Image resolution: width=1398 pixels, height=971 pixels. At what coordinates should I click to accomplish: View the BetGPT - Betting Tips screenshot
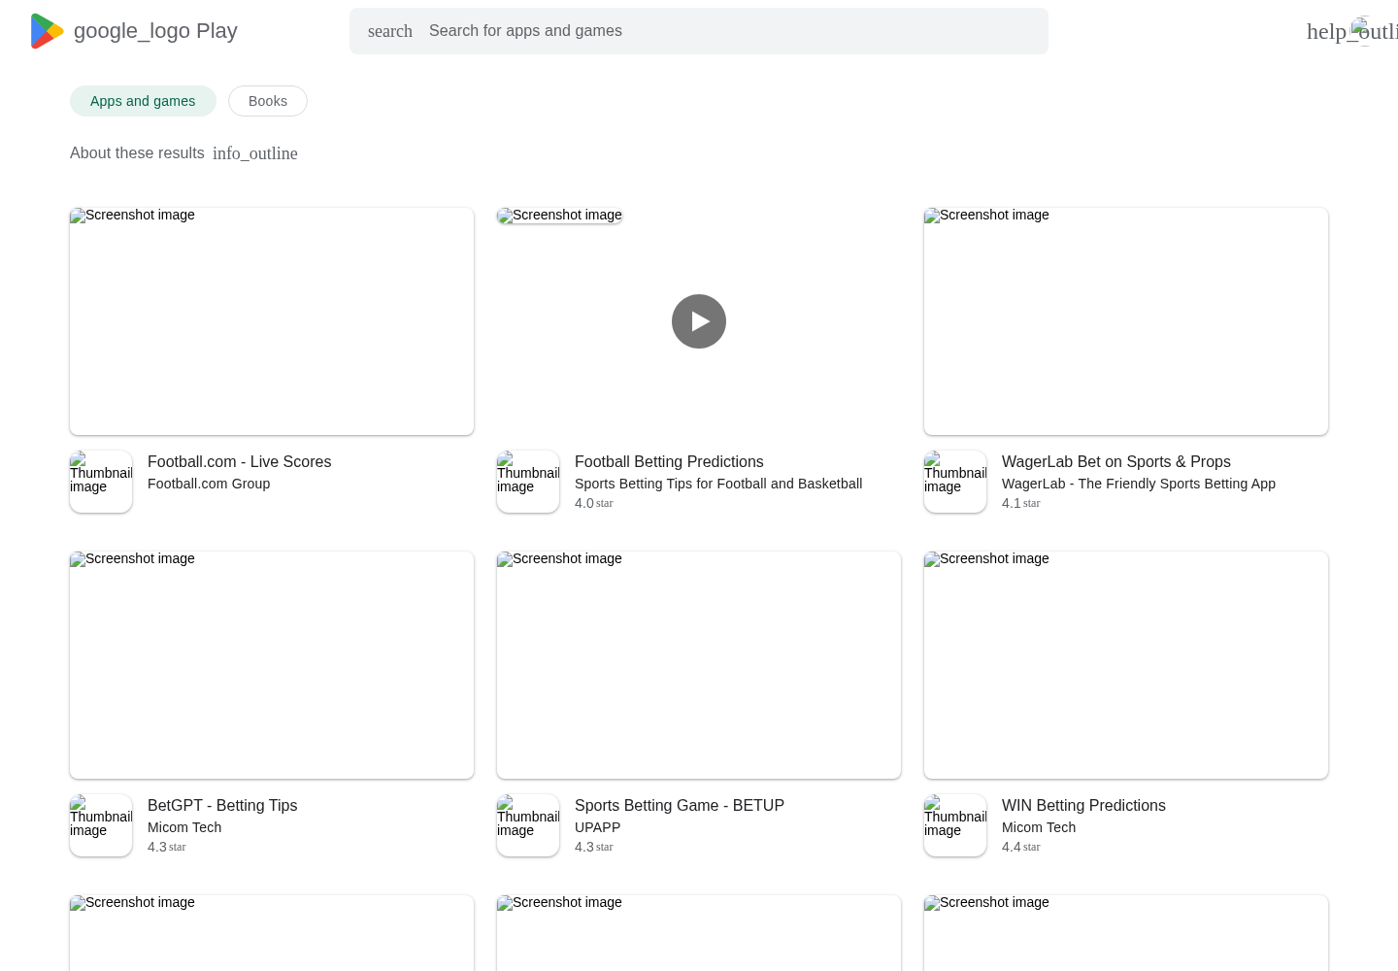click(x=272, y=665)
